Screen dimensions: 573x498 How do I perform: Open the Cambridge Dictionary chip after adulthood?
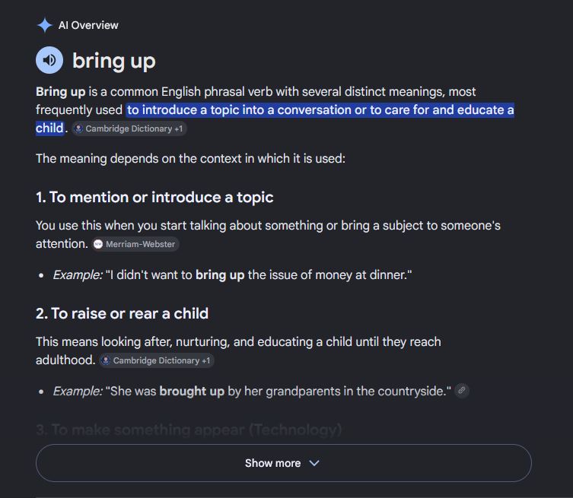coord(157,360)
